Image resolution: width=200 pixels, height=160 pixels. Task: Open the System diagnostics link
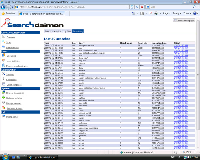tap(15, 93)
